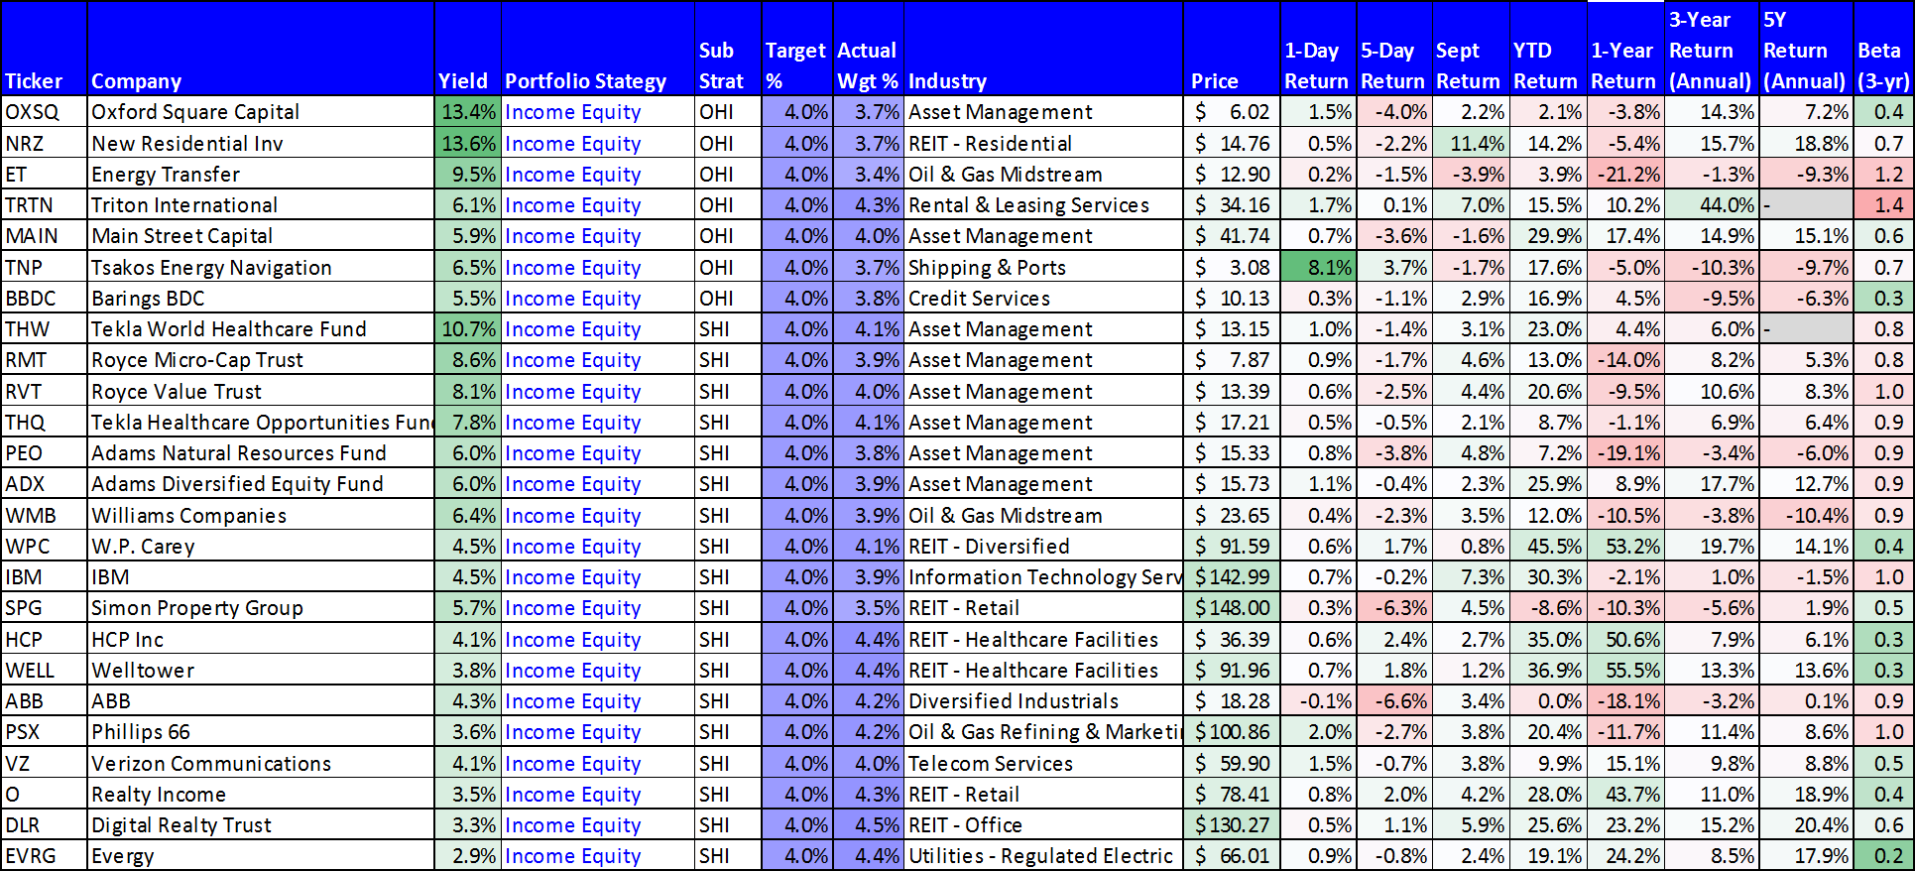Image resolution: width=1916 pixels, height=872 pixels.
Task: Select the -6.6% 5-Day Return for ABB
Action: click(x=1394, y=701)
